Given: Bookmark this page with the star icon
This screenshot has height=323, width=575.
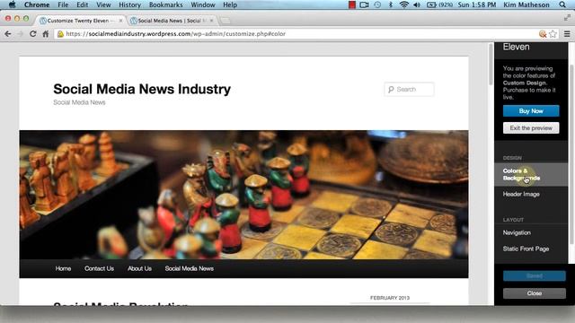Looking at the screenshot, I should point(553,34).
